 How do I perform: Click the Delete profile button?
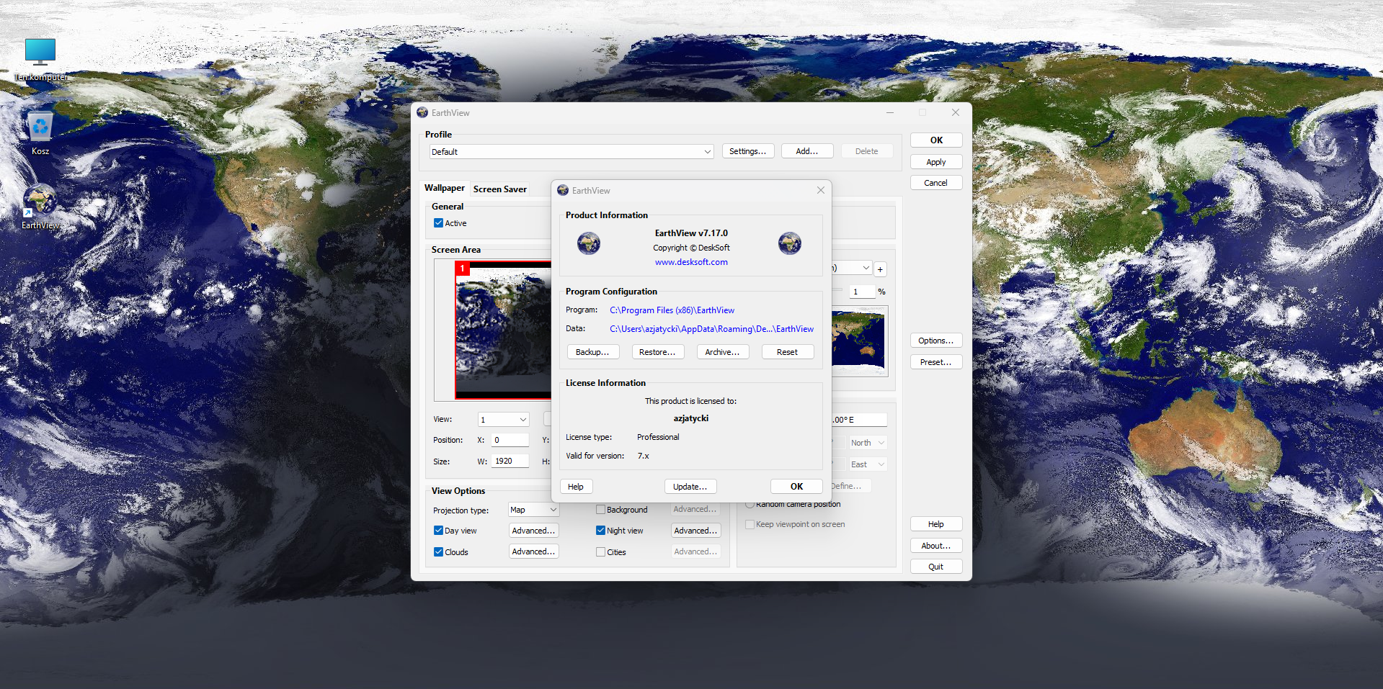point(867,151)
